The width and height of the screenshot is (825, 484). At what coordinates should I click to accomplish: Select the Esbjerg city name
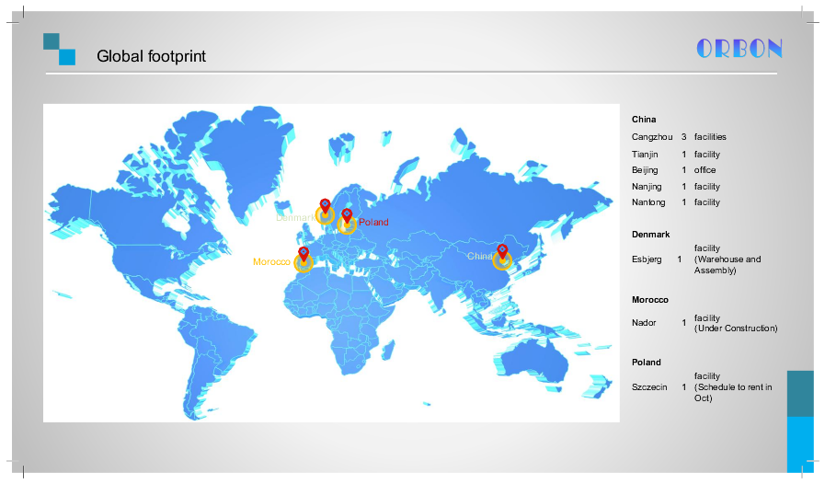(x=647, y=259)
